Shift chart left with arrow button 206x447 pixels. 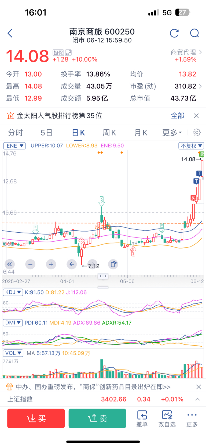point(72,264)
